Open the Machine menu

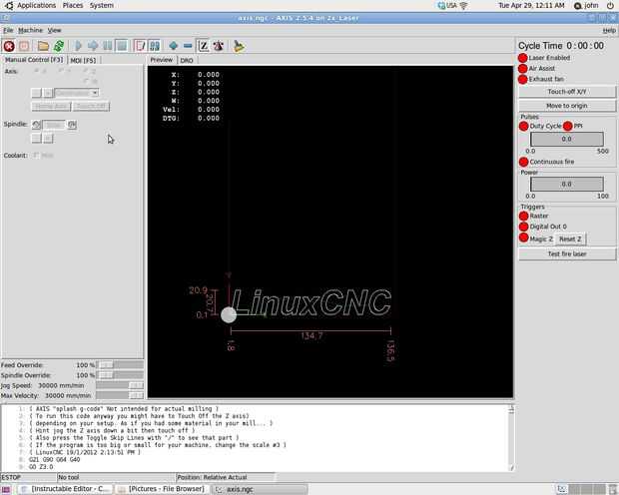(x=30, y=30)
